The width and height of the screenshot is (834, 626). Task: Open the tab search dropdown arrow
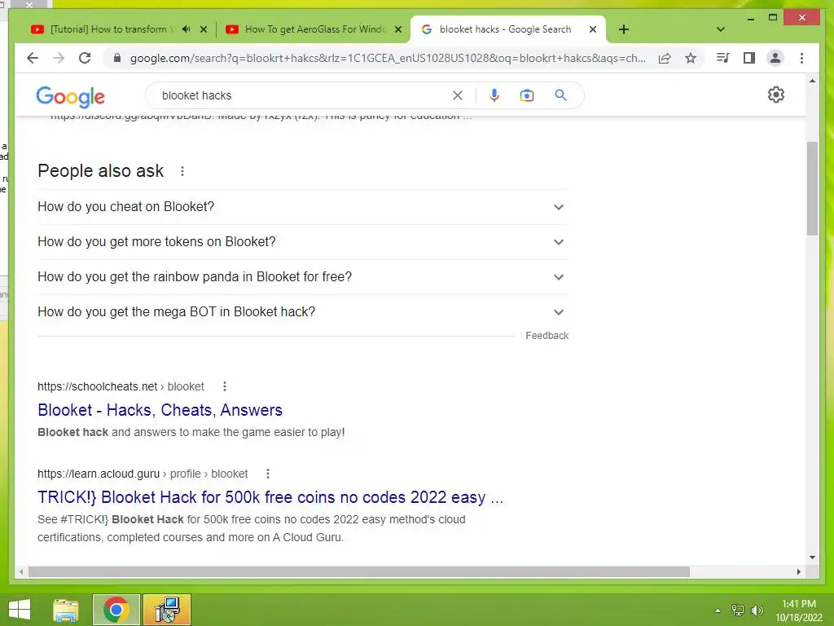[721, 29]
